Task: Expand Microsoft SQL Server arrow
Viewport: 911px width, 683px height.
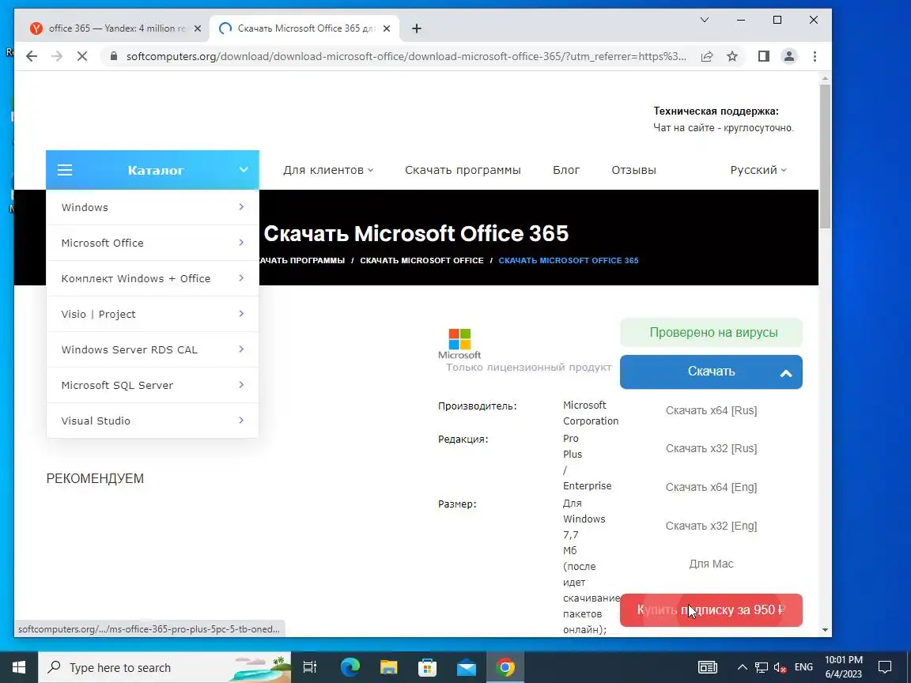Action: pos(241,384)
